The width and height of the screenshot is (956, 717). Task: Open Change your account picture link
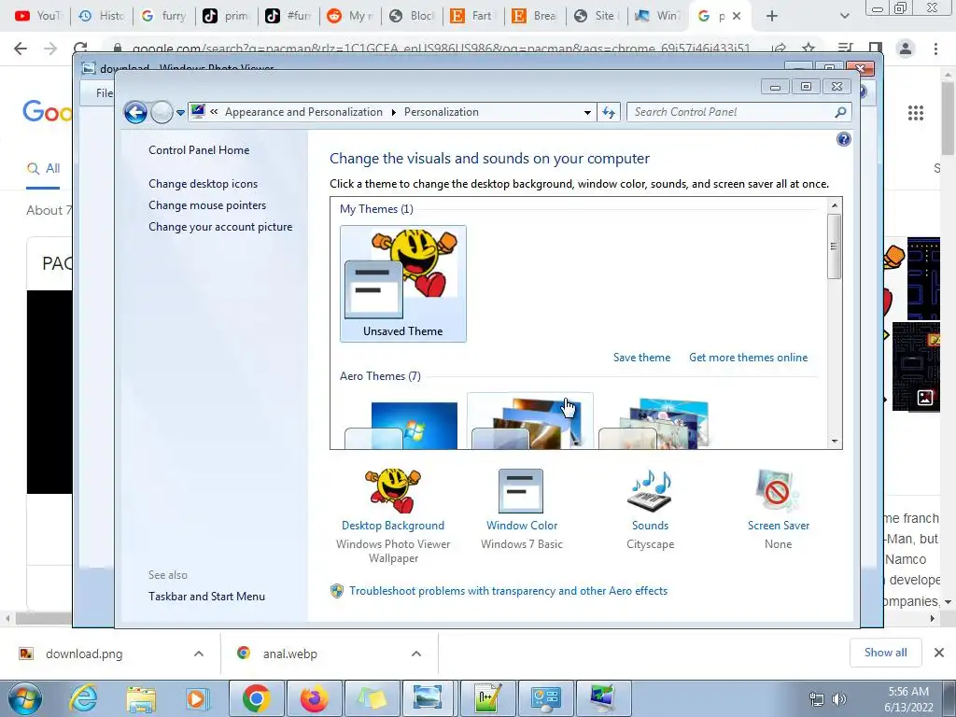click(x=220, y=227)
